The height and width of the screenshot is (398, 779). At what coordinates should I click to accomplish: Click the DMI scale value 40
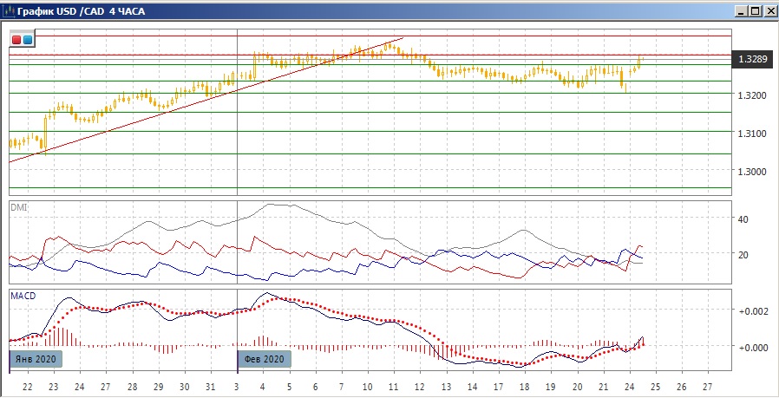(743, 219)
